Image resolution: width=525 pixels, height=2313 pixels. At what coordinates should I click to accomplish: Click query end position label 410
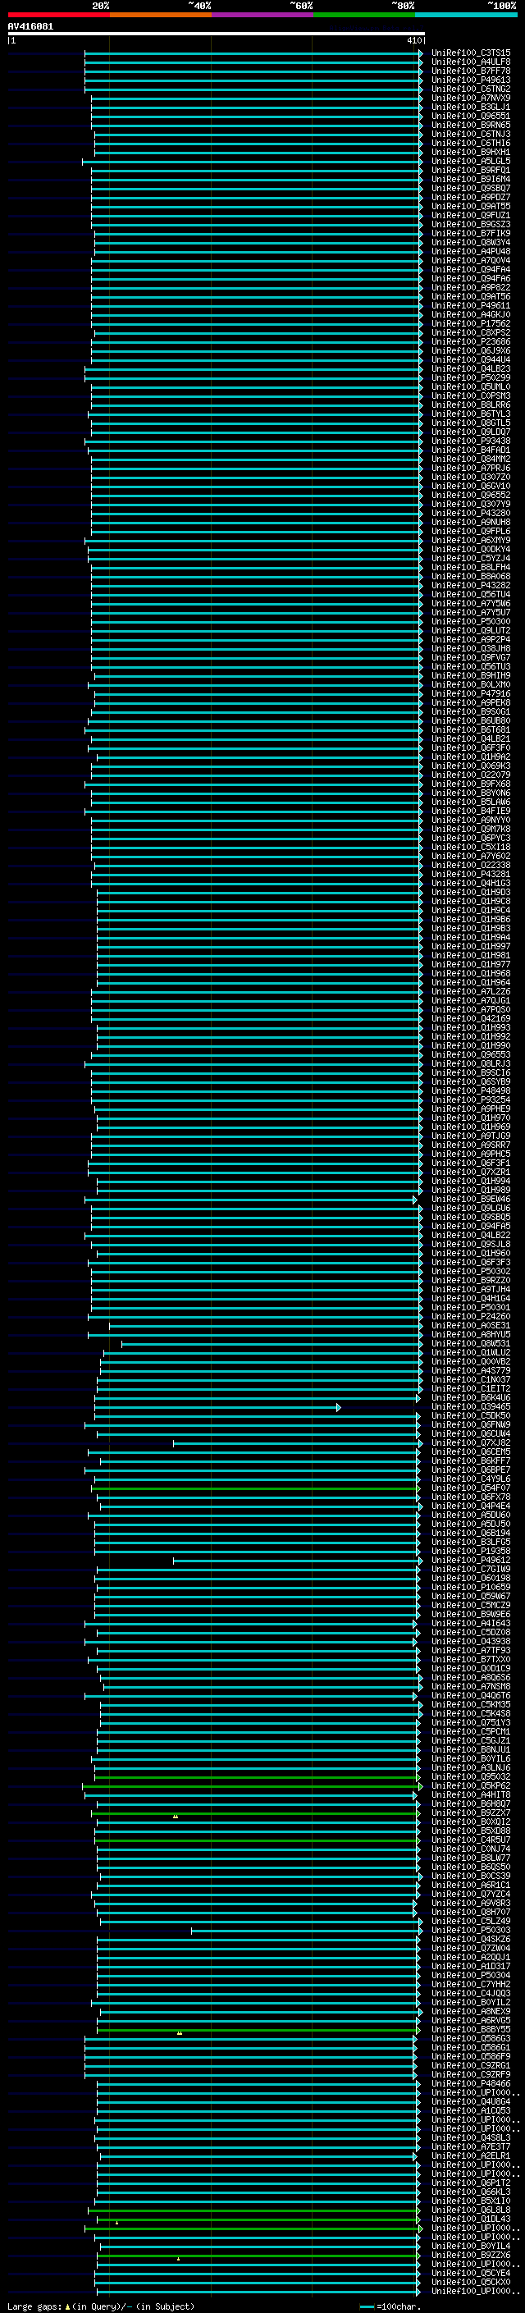click(413, 40)
